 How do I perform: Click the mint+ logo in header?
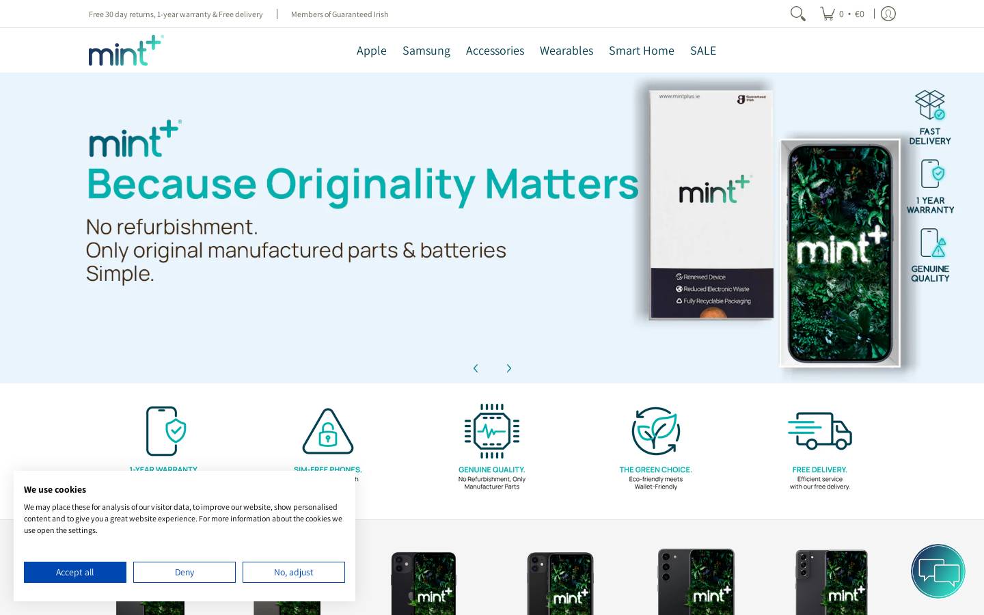tap(126, 51)
